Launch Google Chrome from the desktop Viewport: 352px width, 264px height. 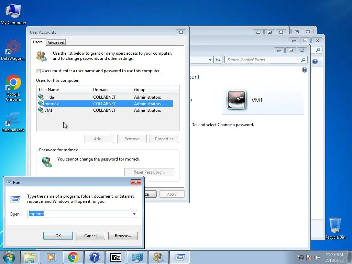[x=13, y=88]
